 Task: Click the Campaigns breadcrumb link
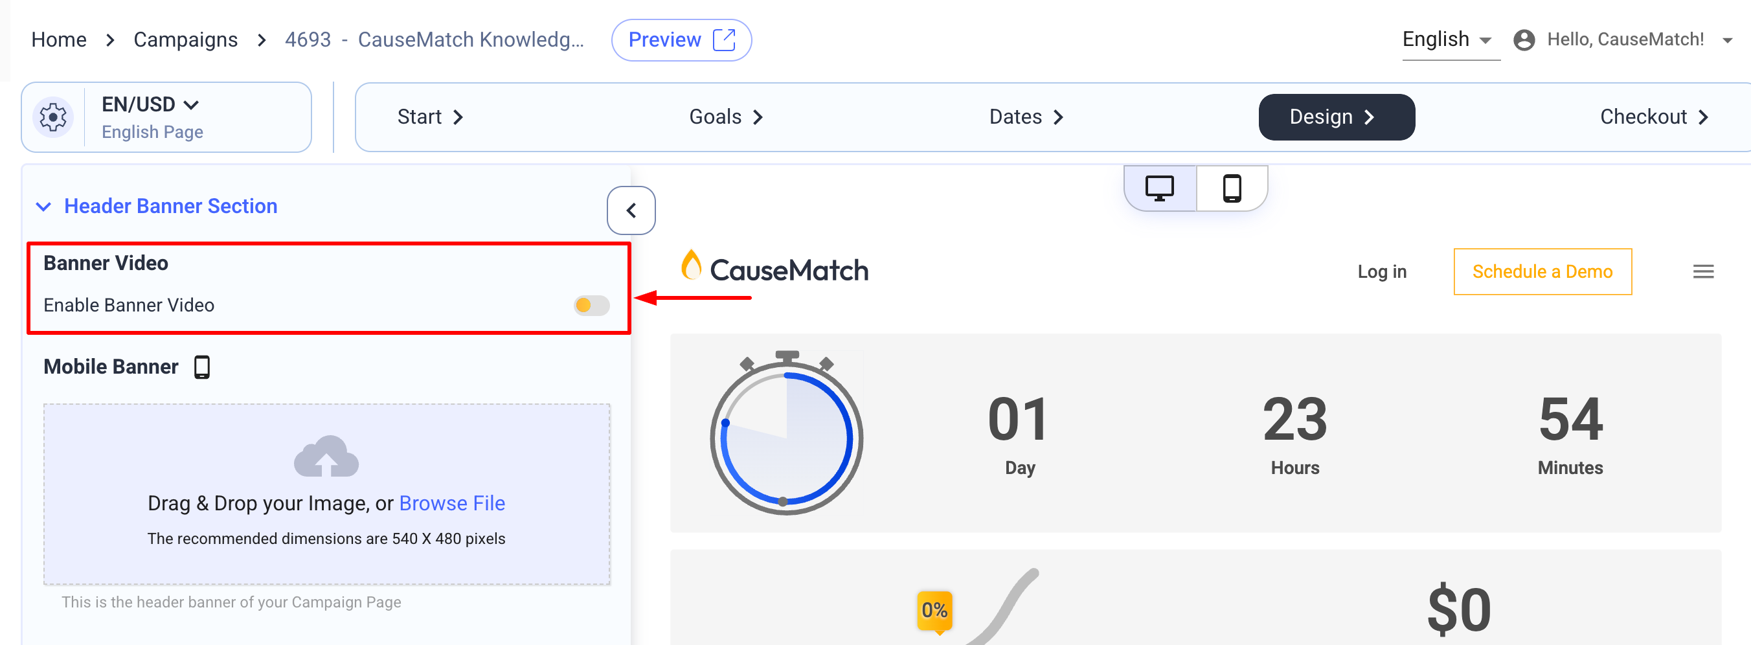(186, 40)
